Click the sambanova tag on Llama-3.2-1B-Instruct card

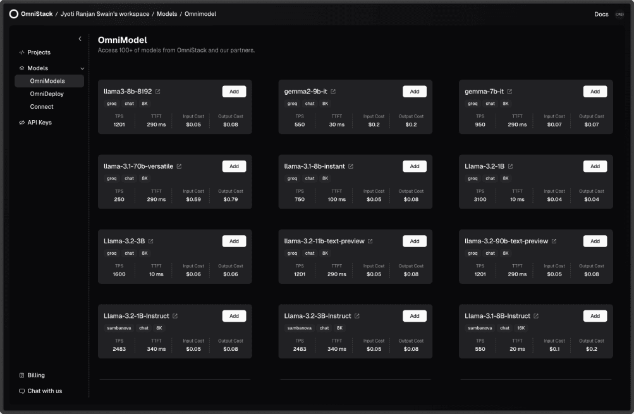[x=119, y=328]
